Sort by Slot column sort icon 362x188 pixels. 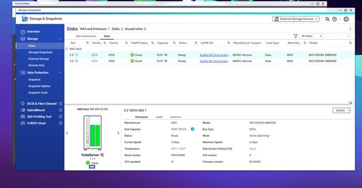87,43
